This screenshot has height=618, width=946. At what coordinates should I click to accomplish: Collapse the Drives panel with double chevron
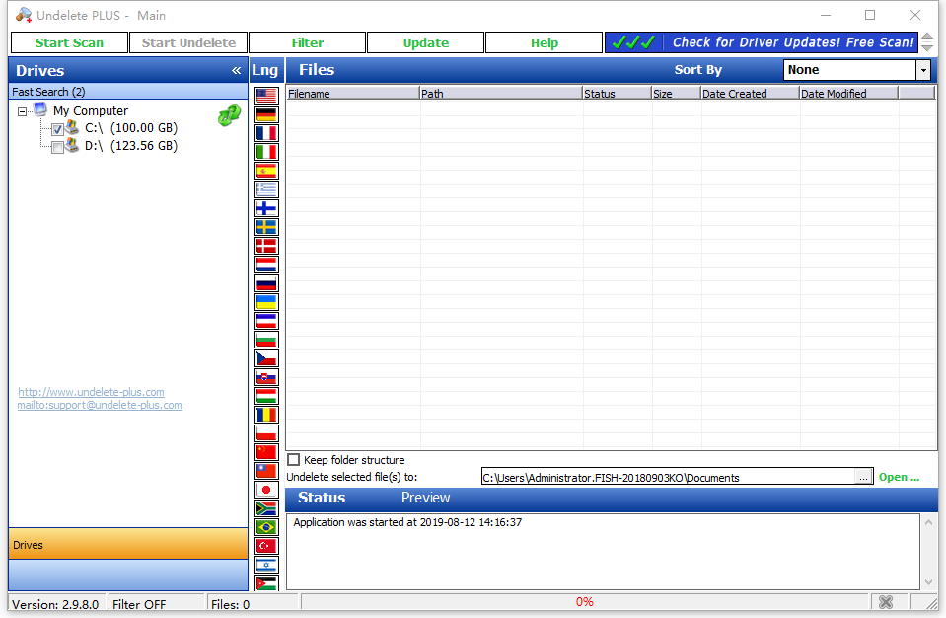click(x=236, y=71)
